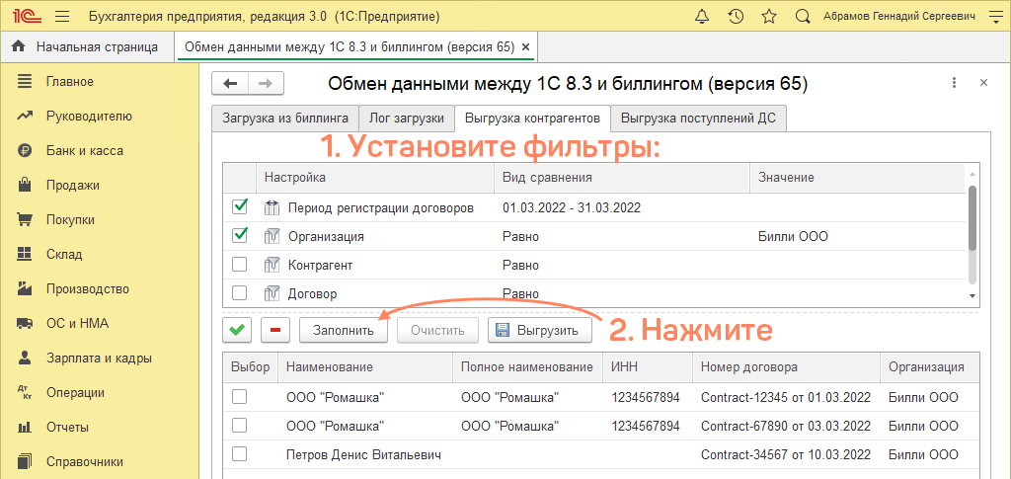Click the filters list scrollbar thumb
The width and height of the screenshot is (1011, 479).
[972, 218]
